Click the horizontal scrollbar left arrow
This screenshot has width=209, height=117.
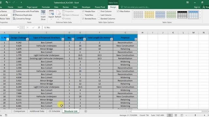130,111
